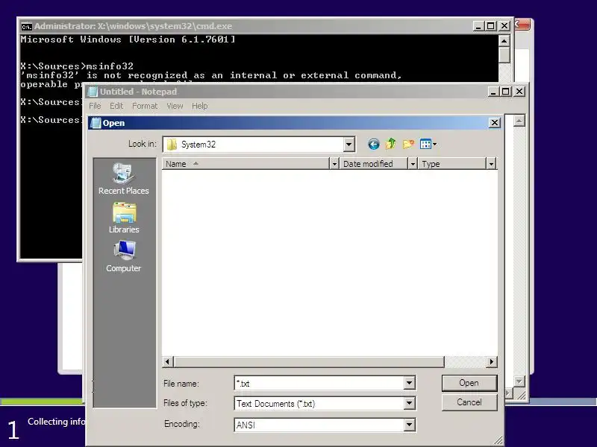
Task: Open the Type column filter arrow
Action: click(x=491, y=164)
